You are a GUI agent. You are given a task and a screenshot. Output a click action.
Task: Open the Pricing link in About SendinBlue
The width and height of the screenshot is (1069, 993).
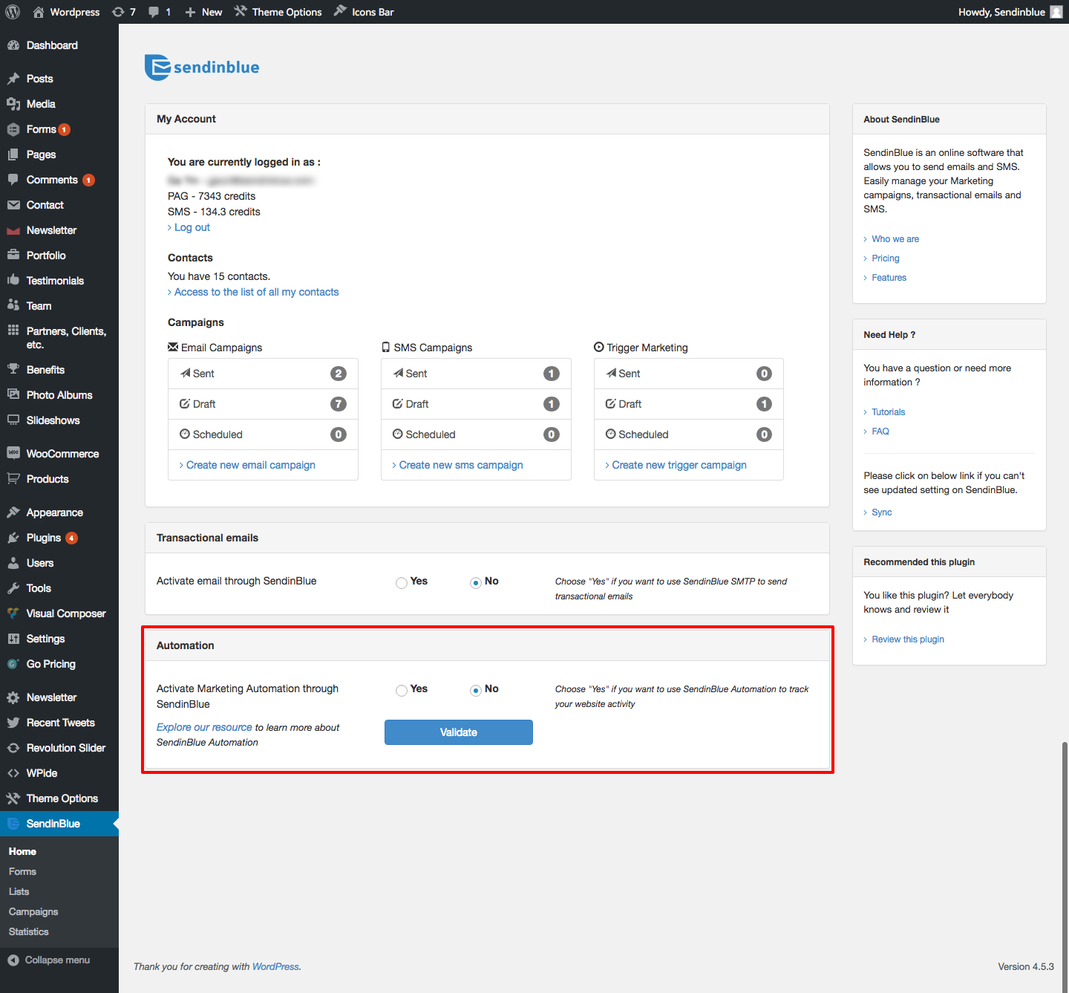[x=886, y=258]
